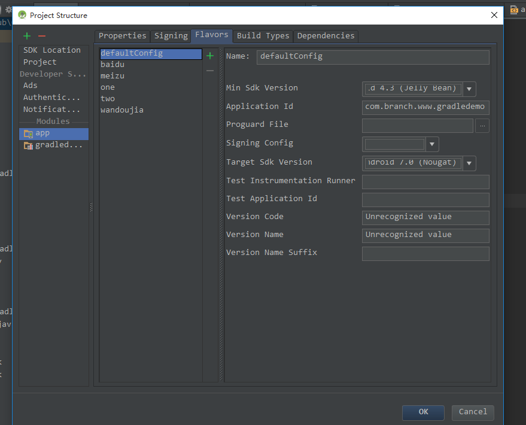Select Project in sidebar
The image size is (526, 425).
(40, 62)
